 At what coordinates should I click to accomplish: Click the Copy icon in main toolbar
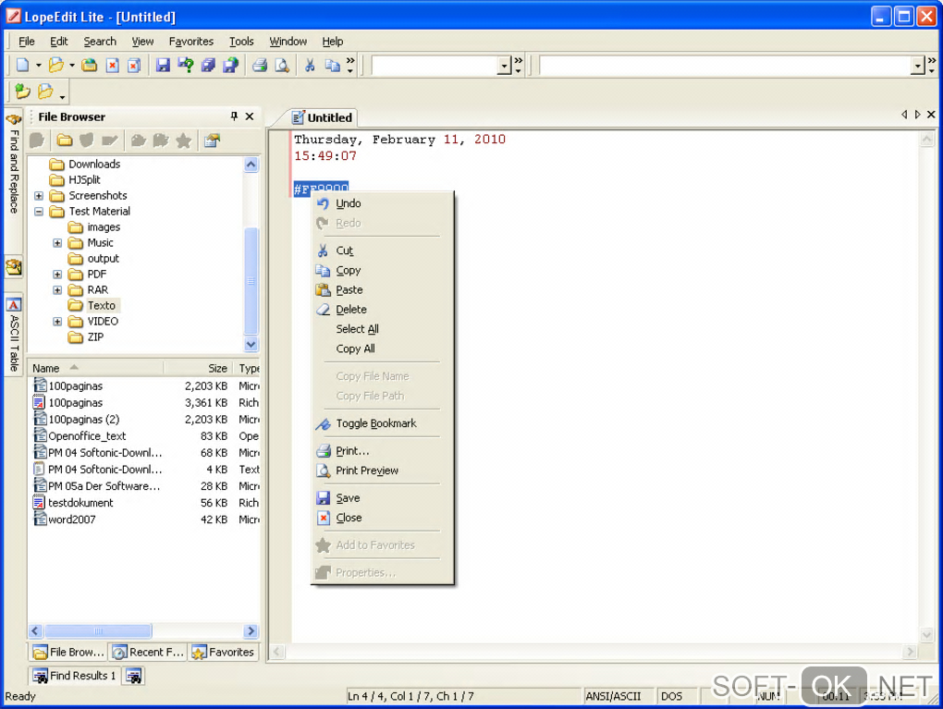click(x=332, y=66)
